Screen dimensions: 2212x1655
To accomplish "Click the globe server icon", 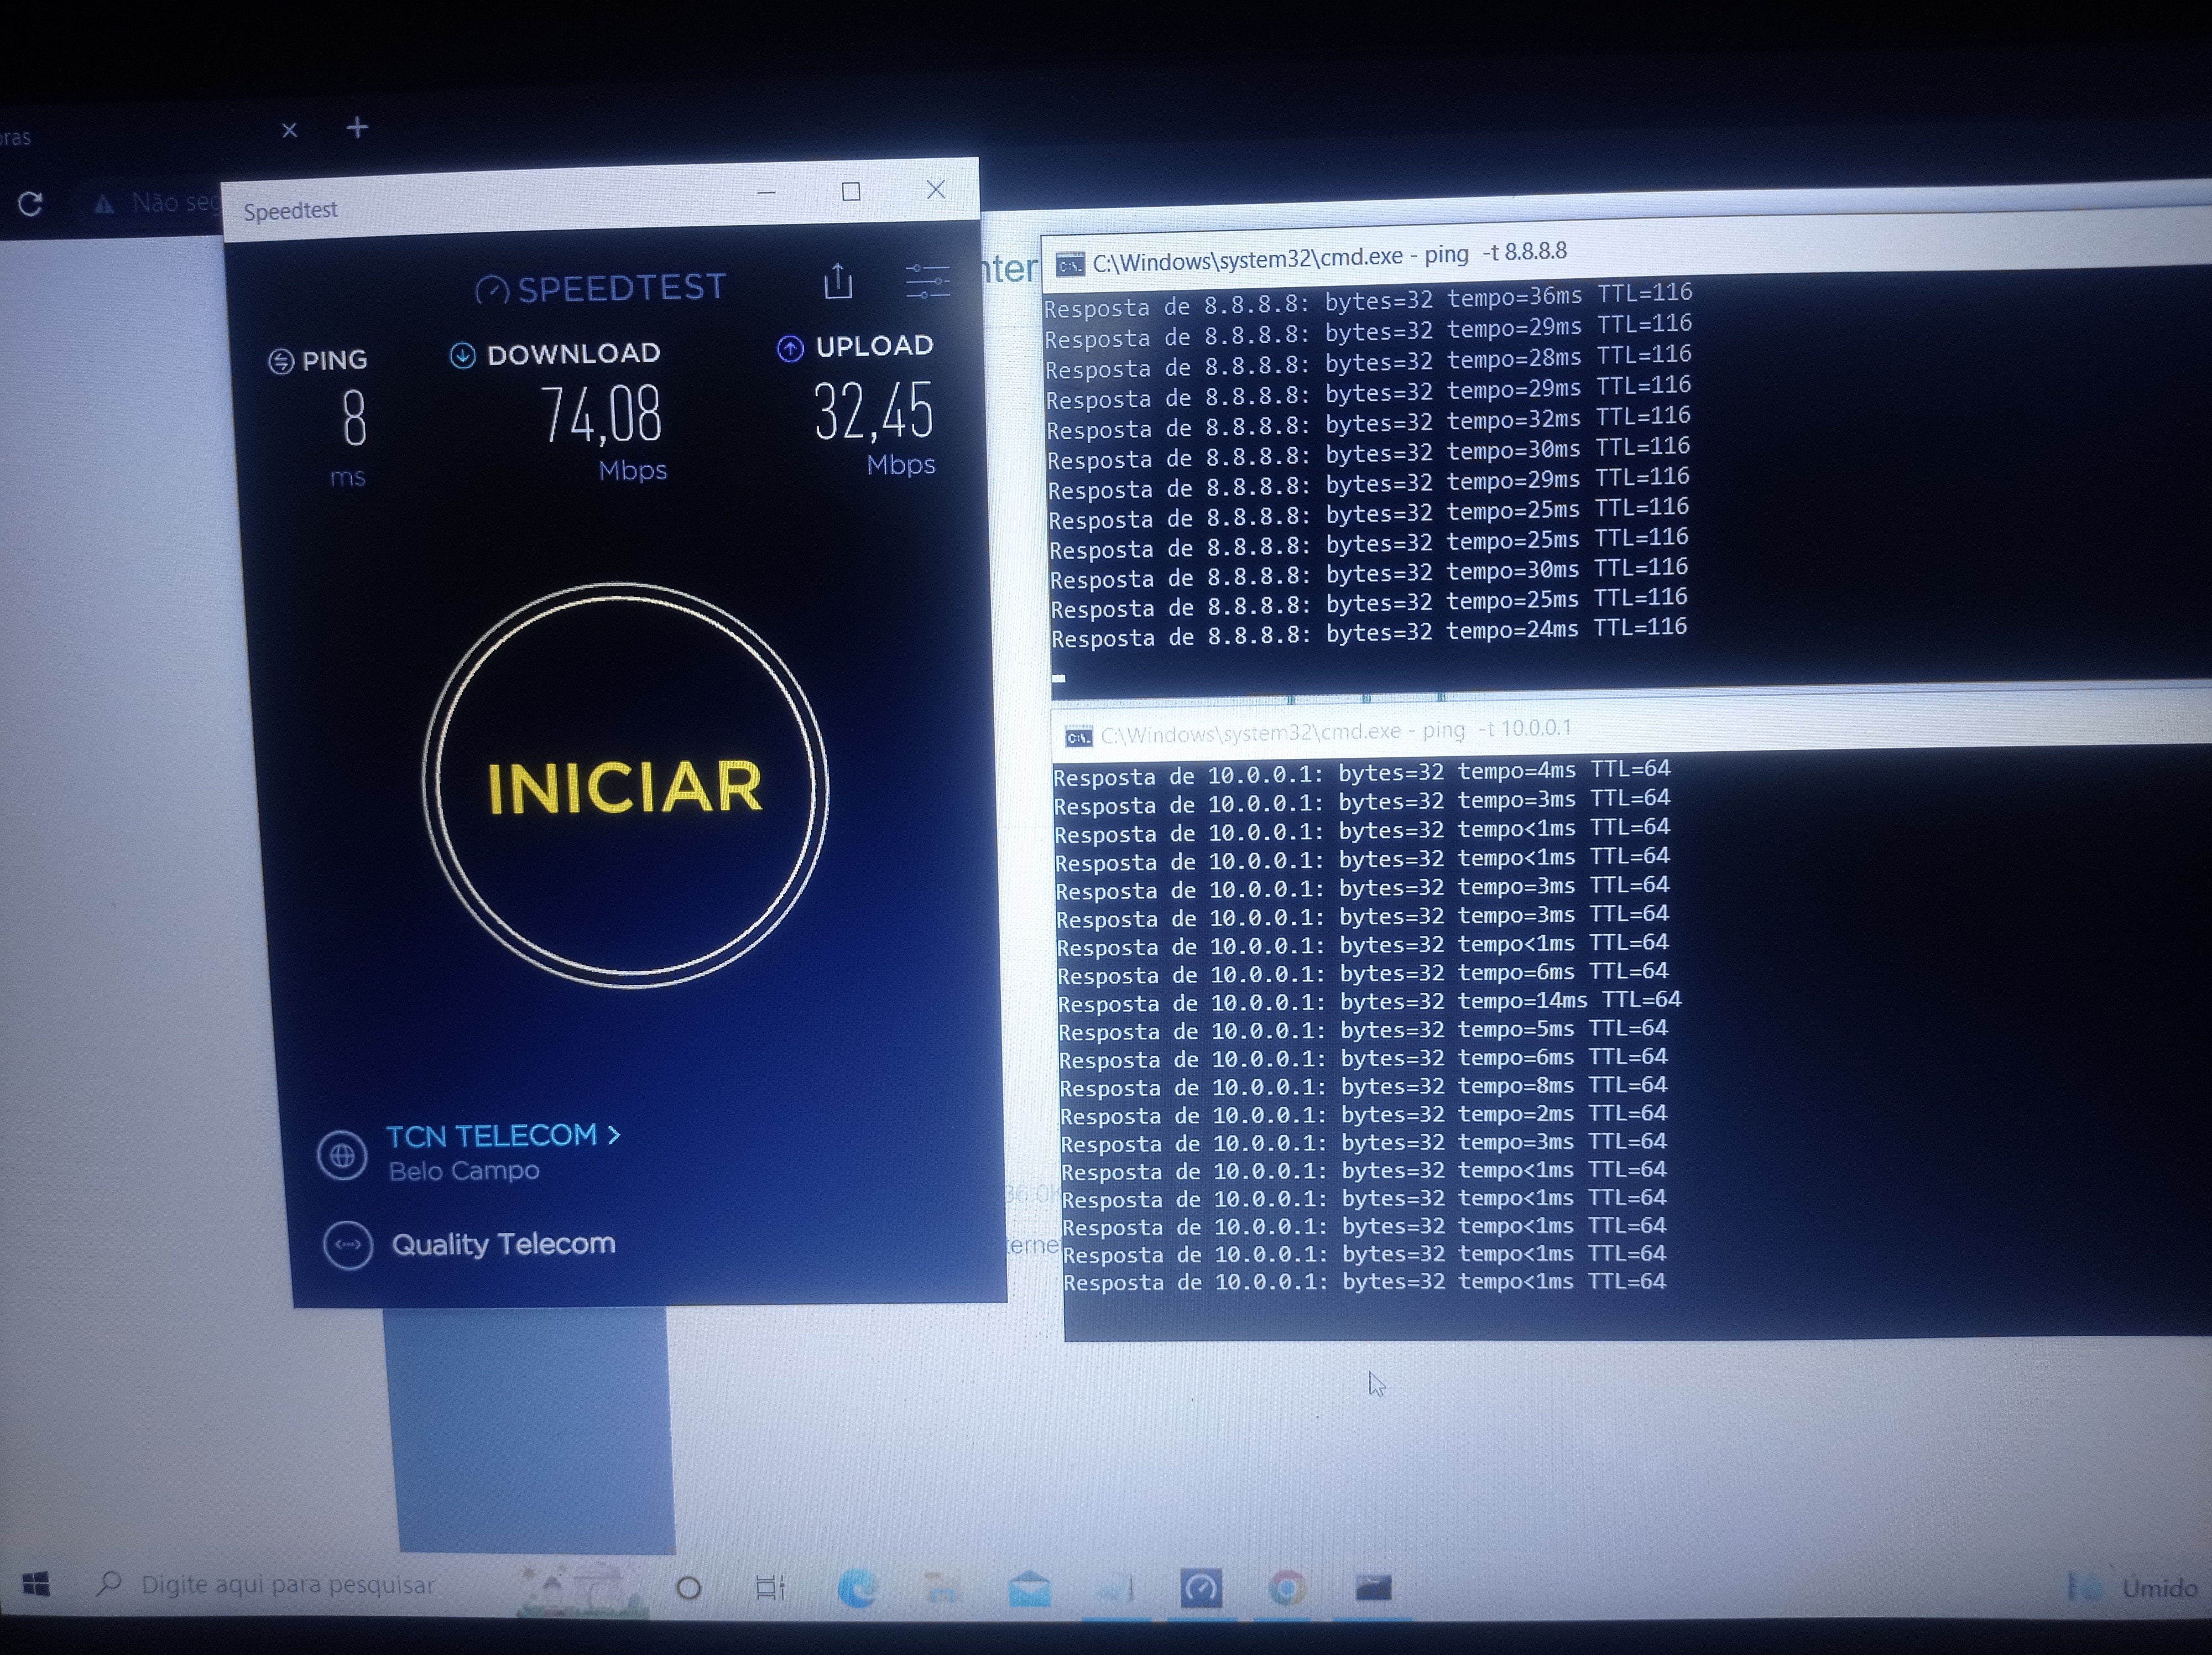I will point(342,1156).
